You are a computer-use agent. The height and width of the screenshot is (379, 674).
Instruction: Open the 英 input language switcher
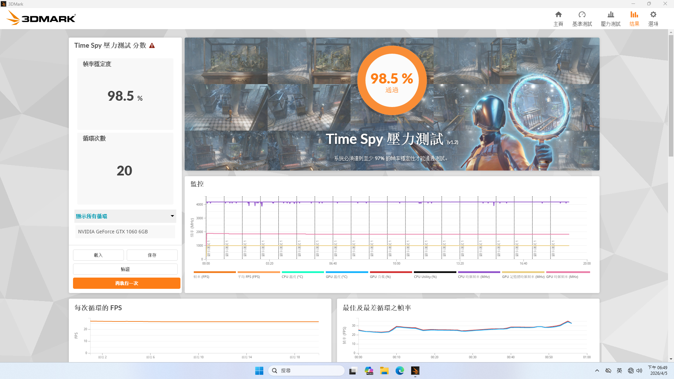(619, 371)
